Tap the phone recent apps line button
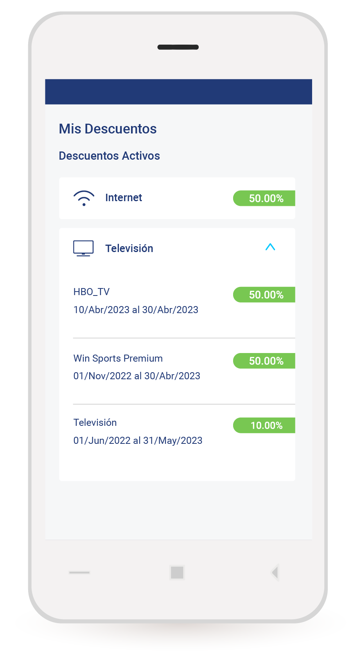This screenshot has width=361, height=663. tap(79, 573)
